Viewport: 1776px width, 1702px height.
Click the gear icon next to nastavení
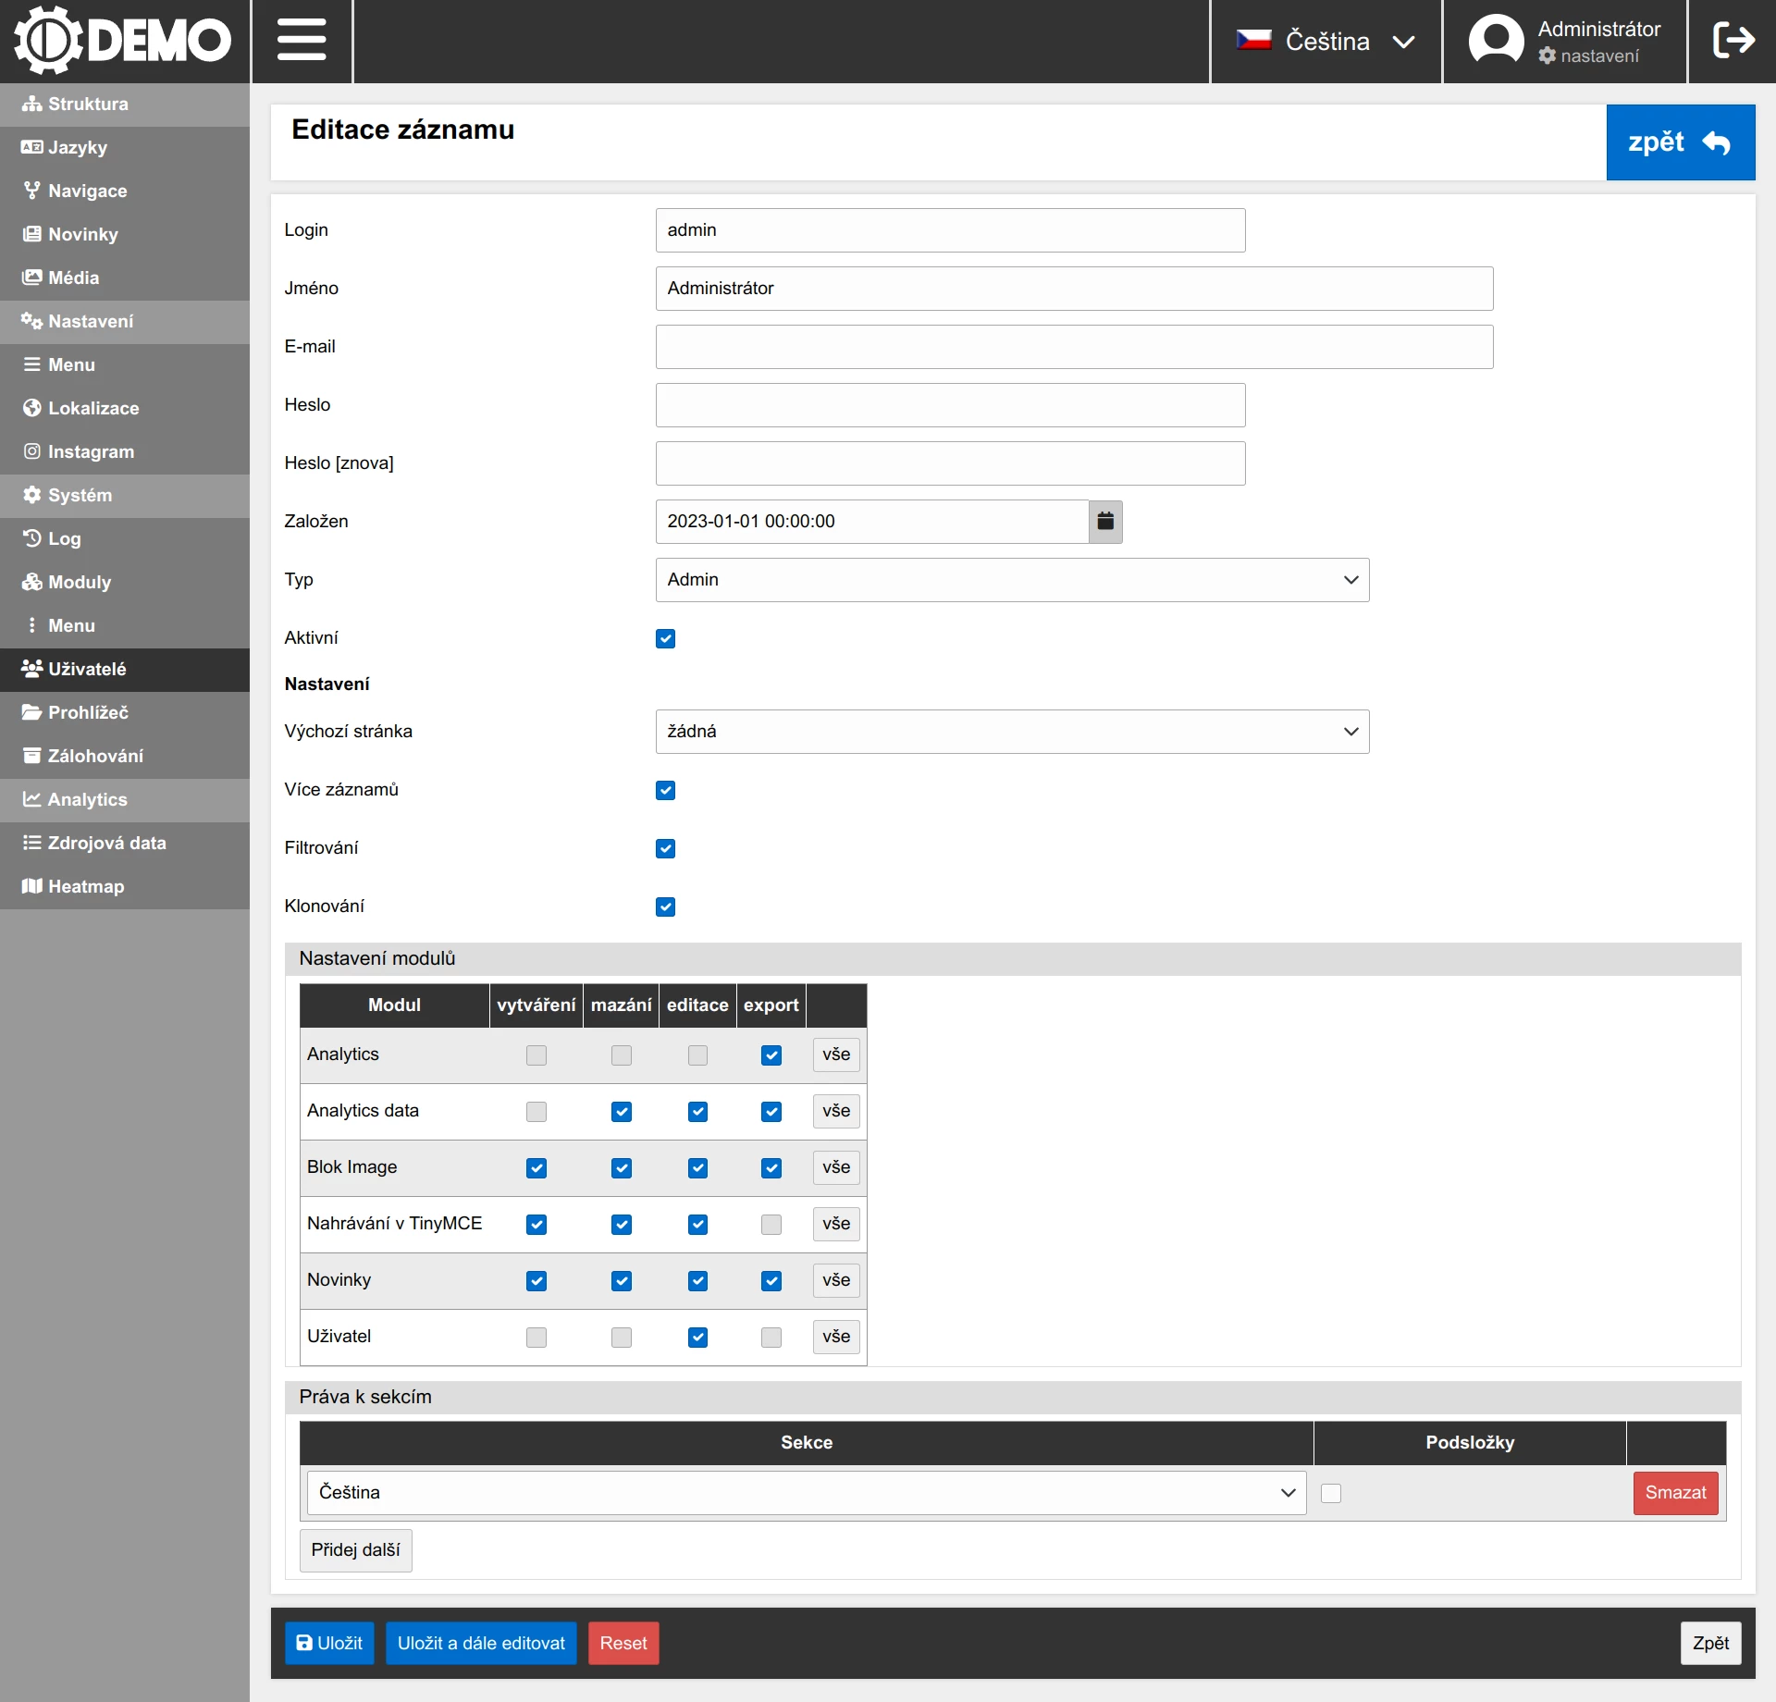[x=1547, y=56]
